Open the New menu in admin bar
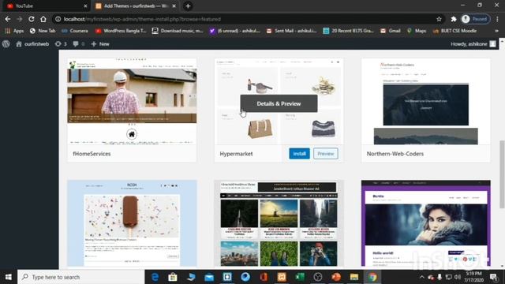505x284 pixels. tap(100, 44)
